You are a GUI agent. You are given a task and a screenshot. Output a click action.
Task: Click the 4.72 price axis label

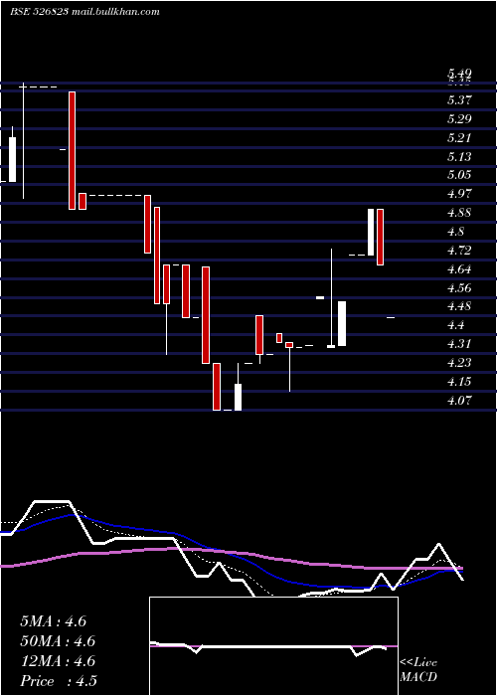(x=459, y=251)
